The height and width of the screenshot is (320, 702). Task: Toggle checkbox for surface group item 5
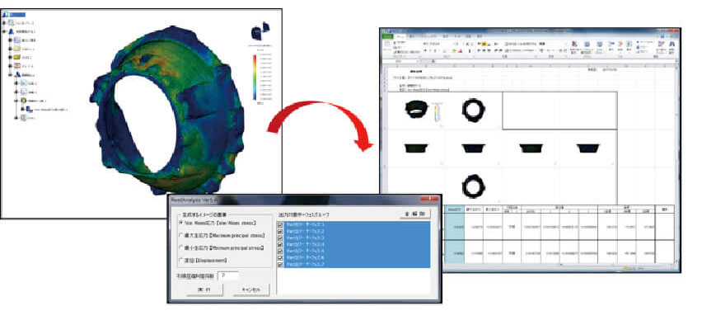click(x=280, y=252)
